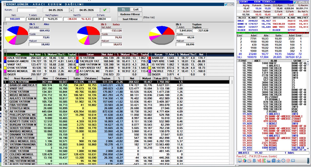Click the blue swatch beside BANK-OF-AMERI in Alan

coord(5,61)
